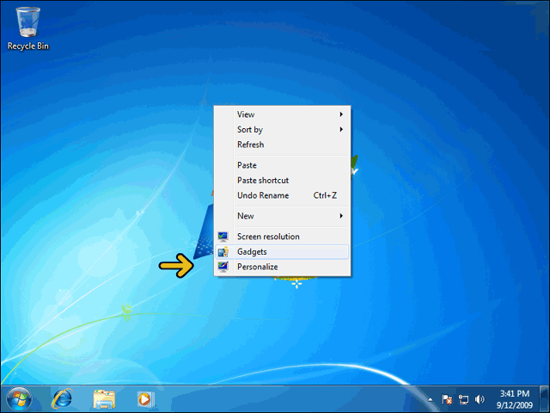This screenshot has width=550, height=413.
Task: Choose Paste from the context menu
Action: coord(282,165)
